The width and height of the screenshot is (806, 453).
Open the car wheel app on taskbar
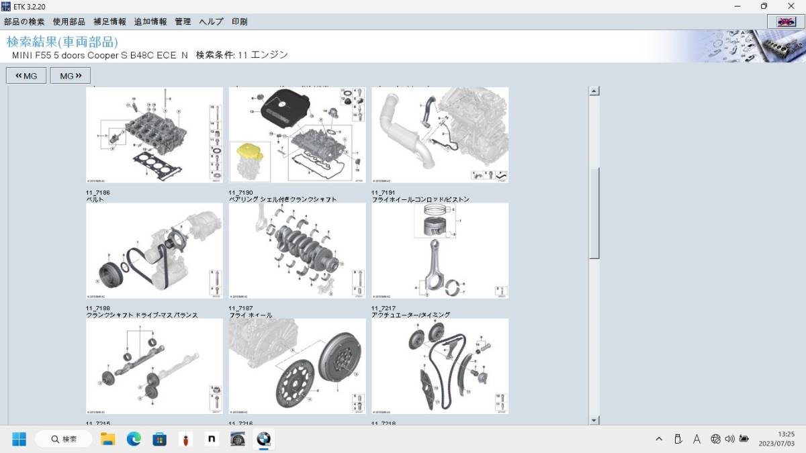point(238,439)
